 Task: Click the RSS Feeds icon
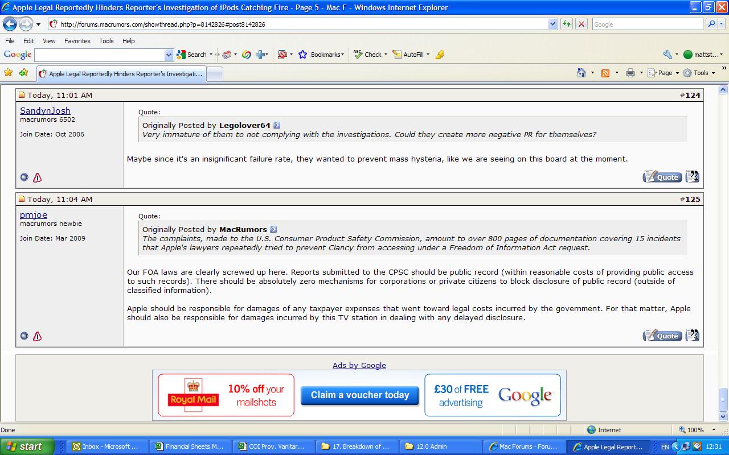coord(605,73)
